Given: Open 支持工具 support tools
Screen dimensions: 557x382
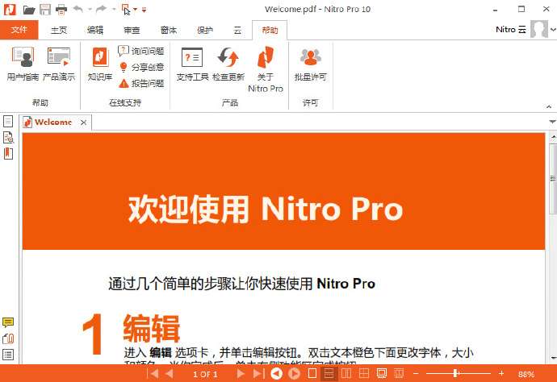Looking at the screenshot, I should tap(192, 64).
